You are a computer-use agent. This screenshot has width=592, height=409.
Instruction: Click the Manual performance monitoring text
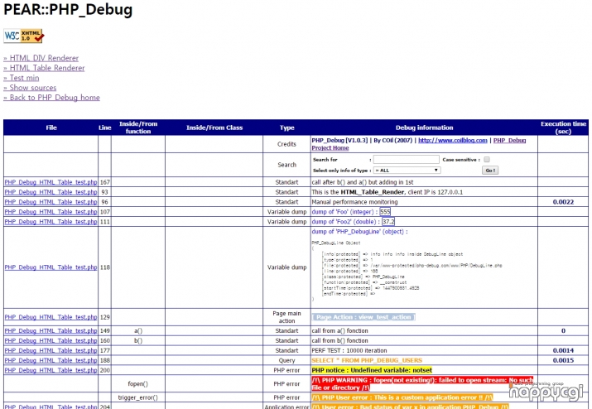tap(354, 202)
